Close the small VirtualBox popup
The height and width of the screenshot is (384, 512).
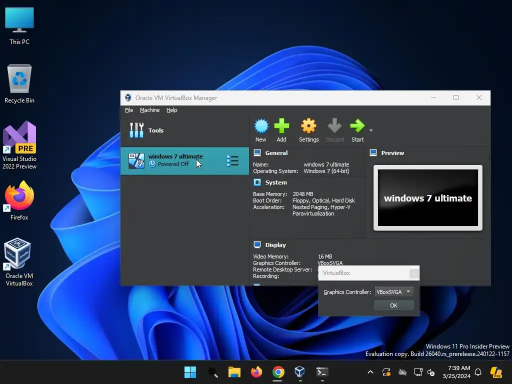tap(414, 273)
